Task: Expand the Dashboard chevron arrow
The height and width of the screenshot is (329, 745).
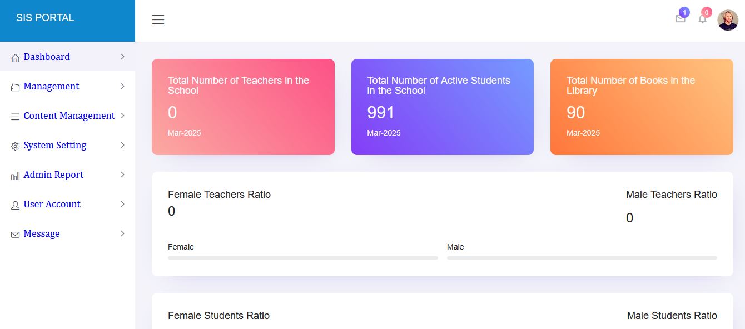Action: (122, 57)
